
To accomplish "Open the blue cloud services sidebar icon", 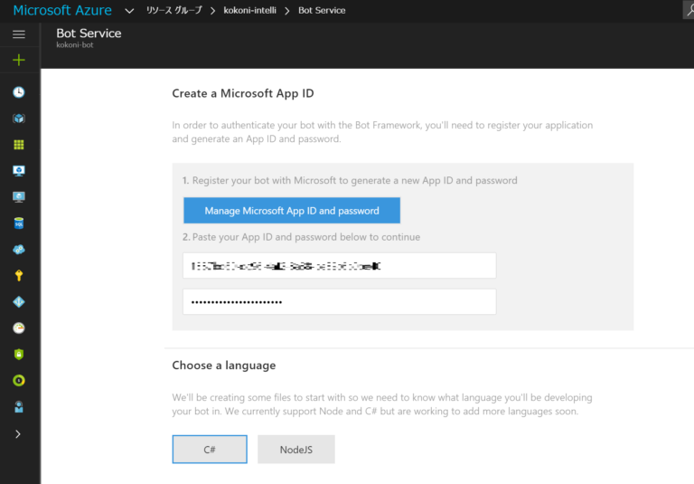I will coord(19,249).
